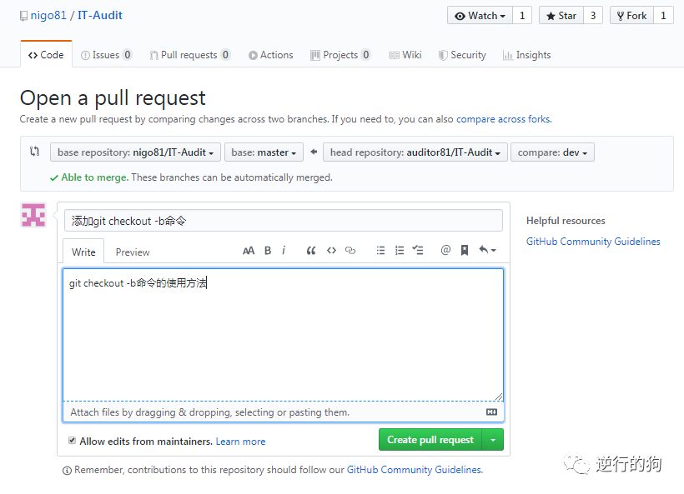This screenshot has width=684, height=494.
Task: Click the compare/switch branches icon
Action: 34,152
